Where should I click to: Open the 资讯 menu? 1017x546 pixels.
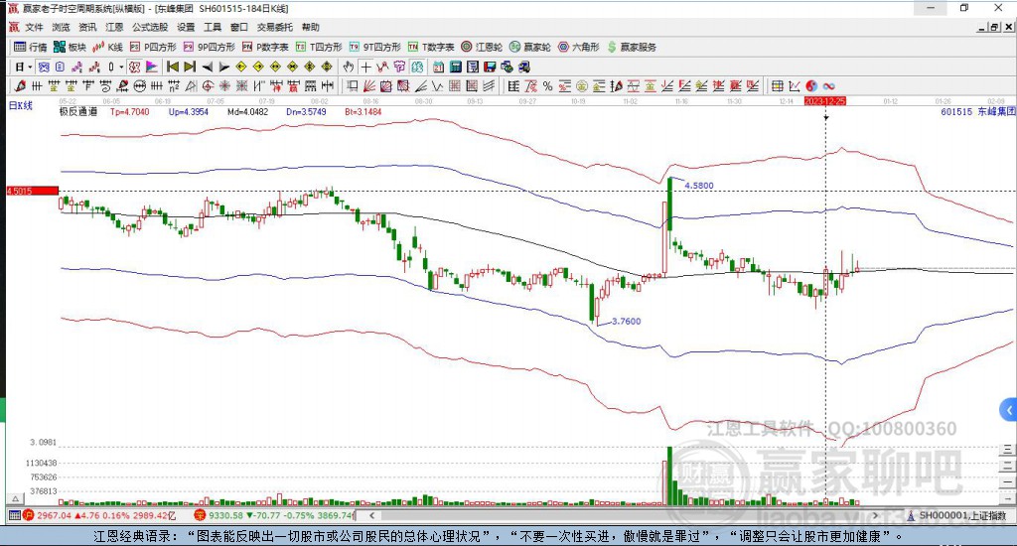click(x=87, y=27)
